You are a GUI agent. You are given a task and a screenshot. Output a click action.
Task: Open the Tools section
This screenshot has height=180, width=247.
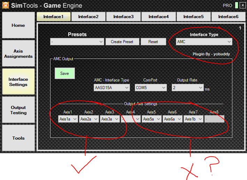pos(18,138)
